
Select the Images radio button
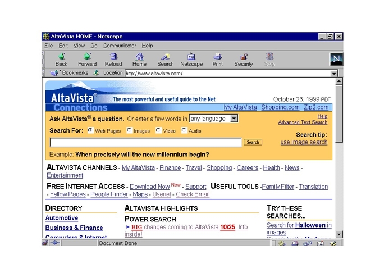pyautogui.click(x=129, y=130)
